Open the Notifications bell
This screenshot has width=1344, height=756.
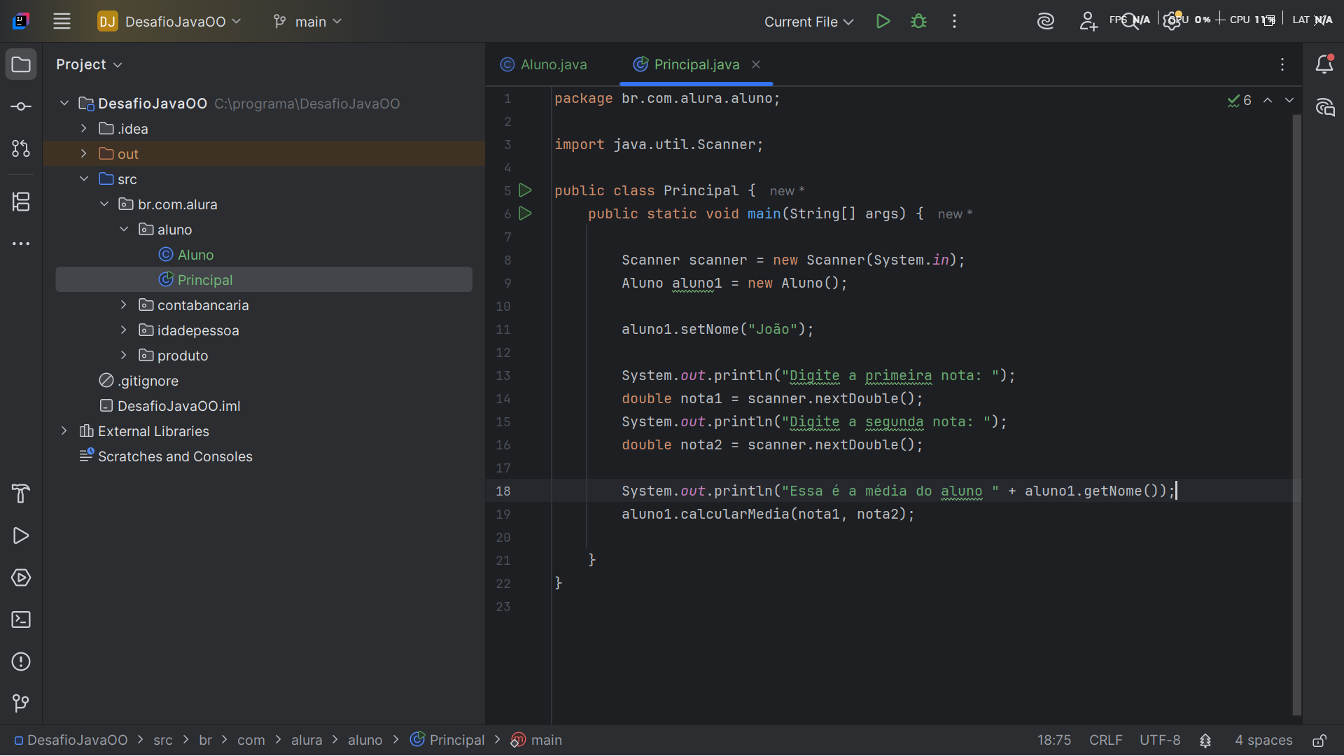(1324, 64)
